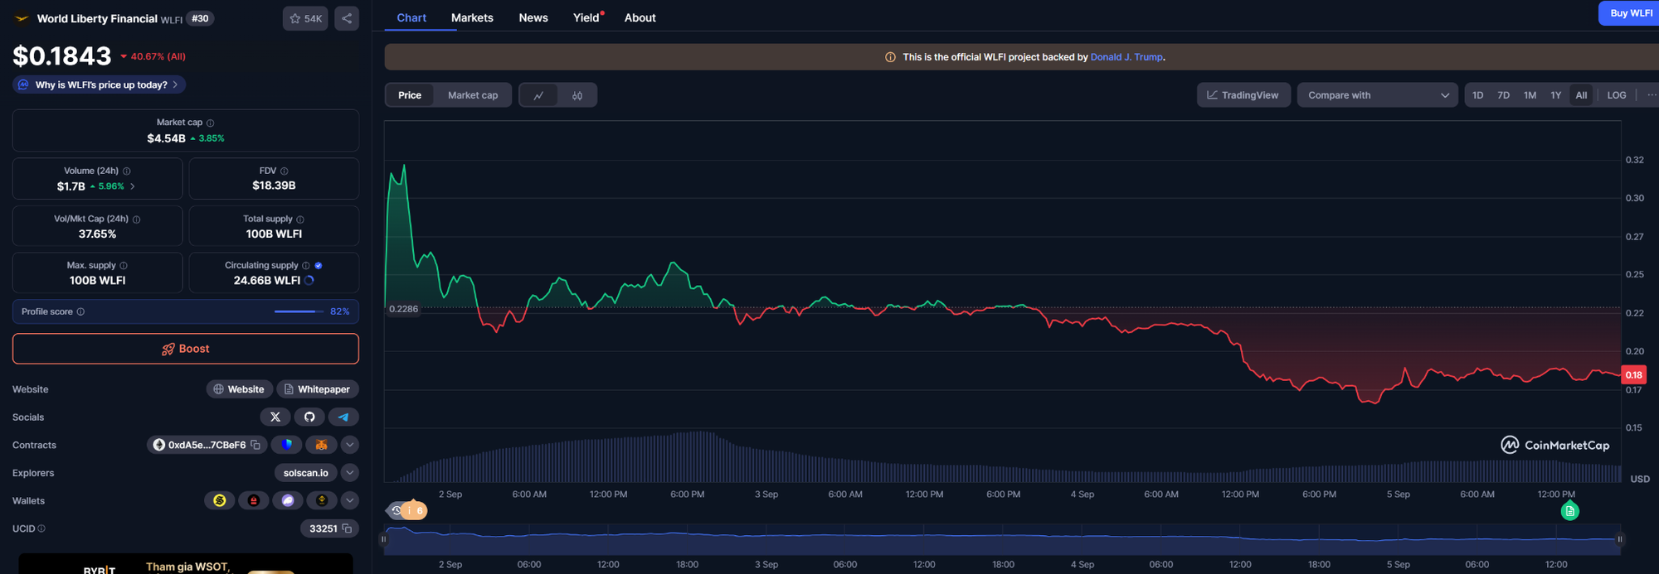Set chart range to 1D
1659x574 pixels.
pos(1477,95)
